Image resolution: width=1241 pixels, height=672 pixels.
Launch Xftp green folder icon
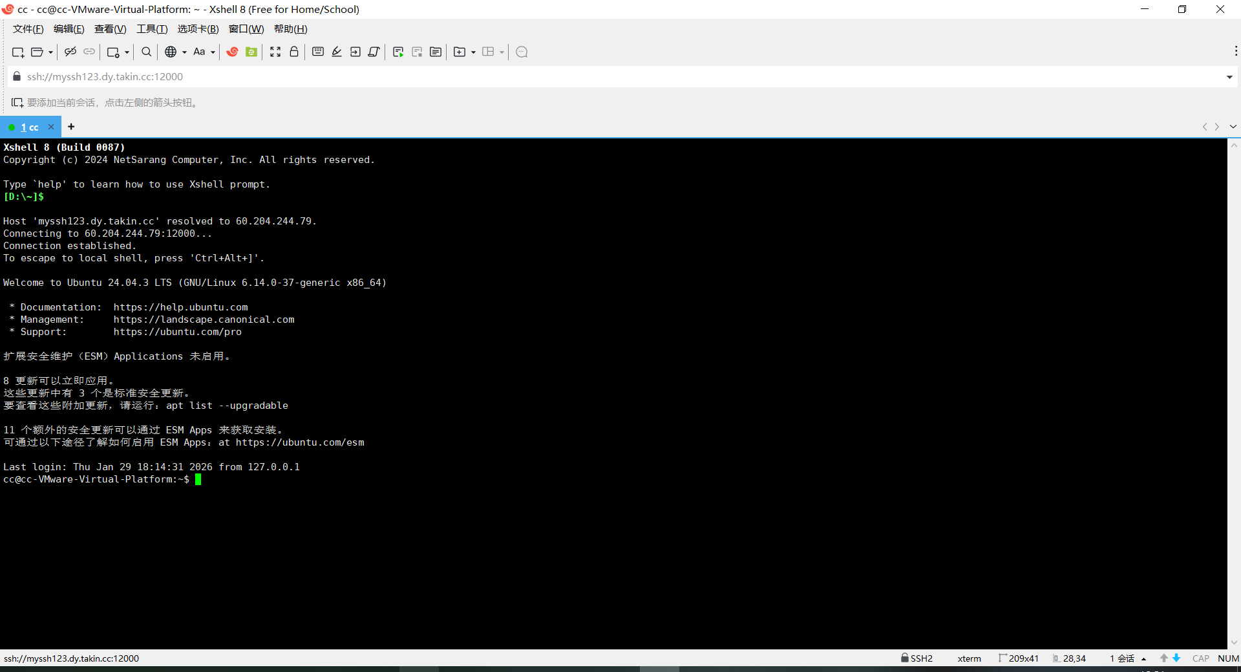tap(251, 52)
